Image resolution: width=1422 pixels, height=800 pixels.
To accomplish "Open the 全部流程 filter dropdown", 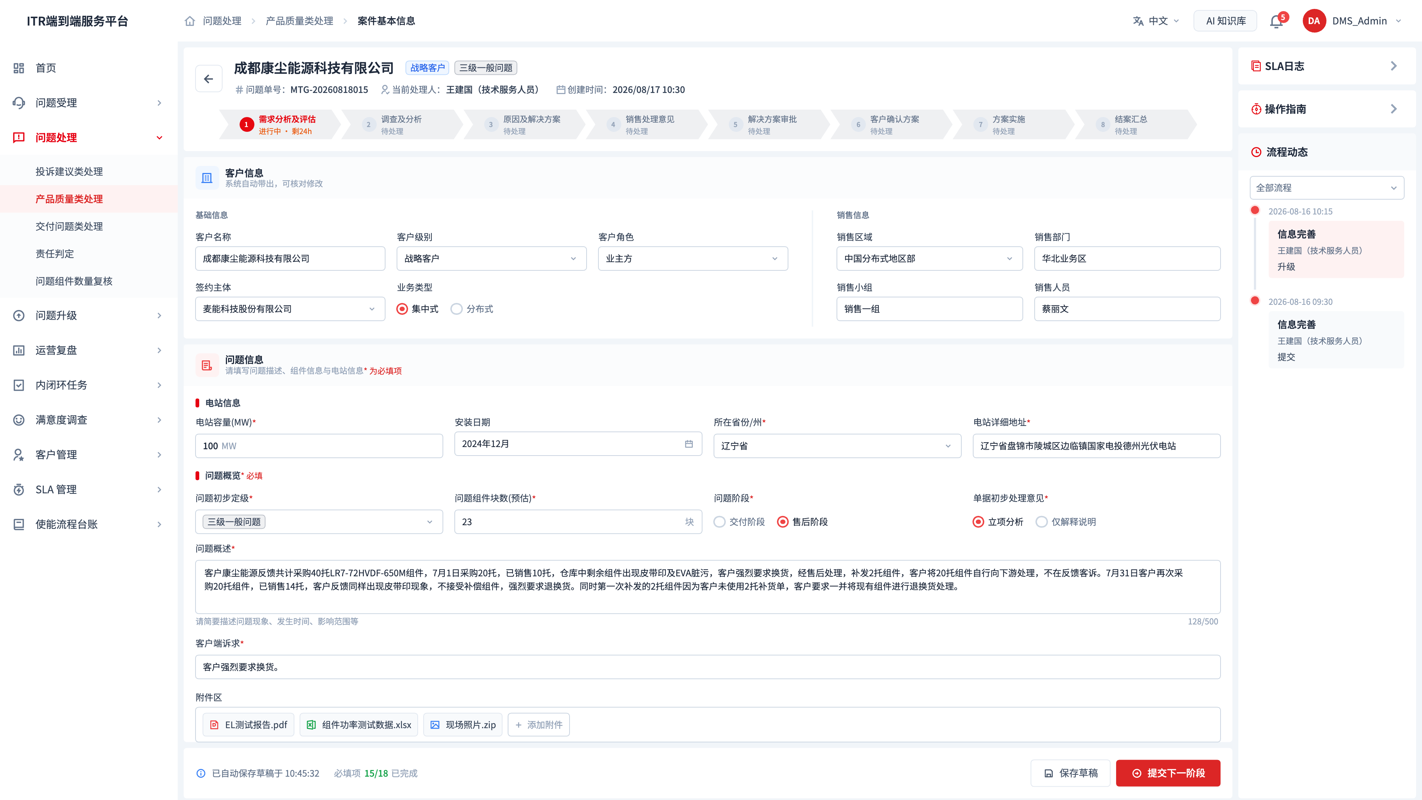I will point(1326,188).
